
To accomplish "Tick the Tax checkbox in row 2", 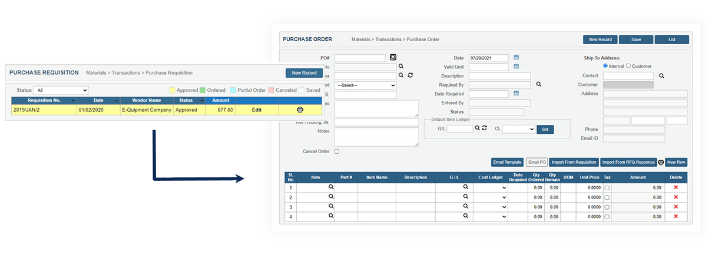I will (607, 197).
